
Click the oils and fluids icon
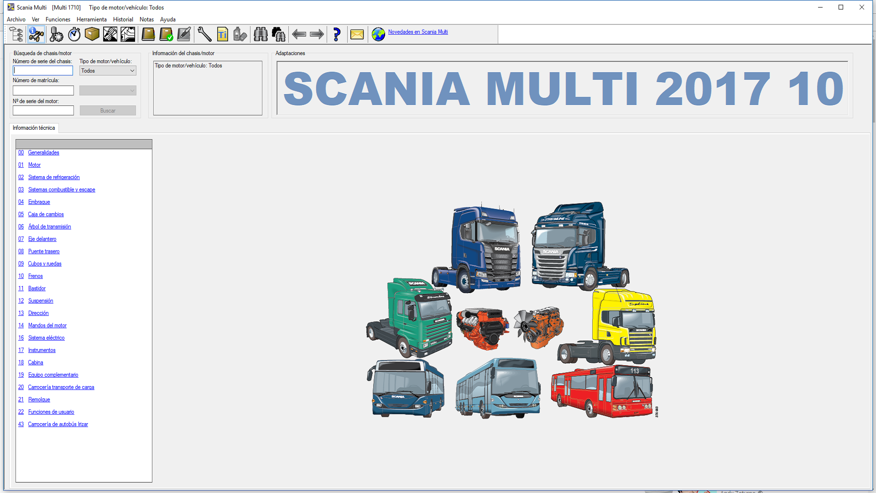coord(240,34)
